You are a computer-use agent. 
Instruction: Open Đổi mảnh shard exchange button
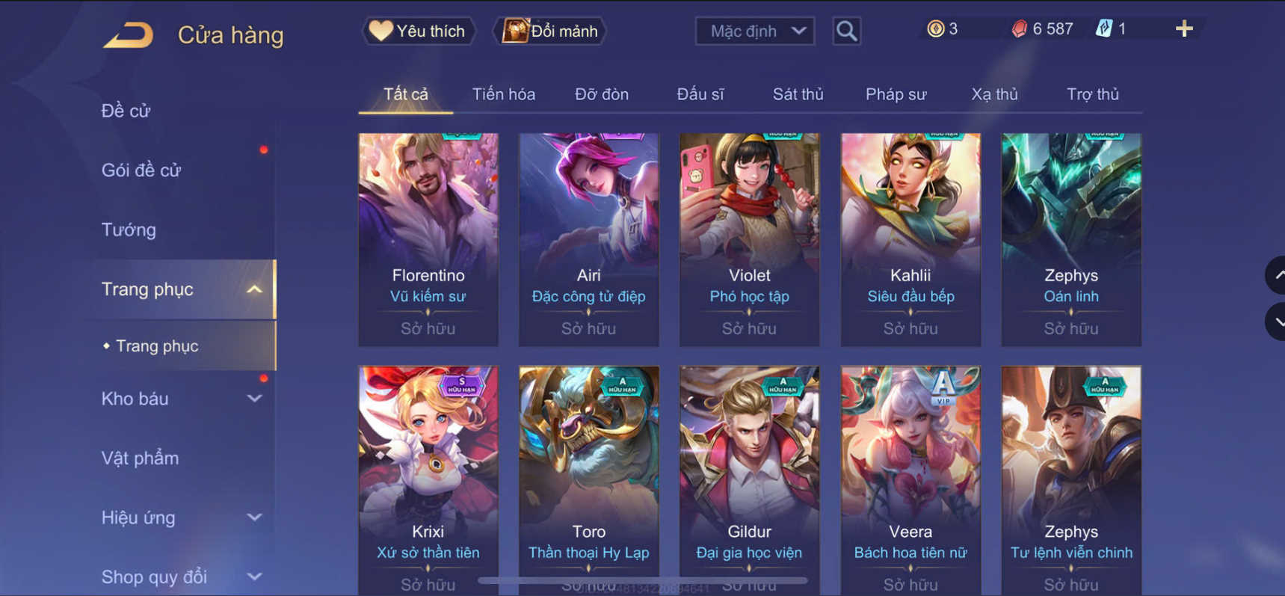pos(550,31)
